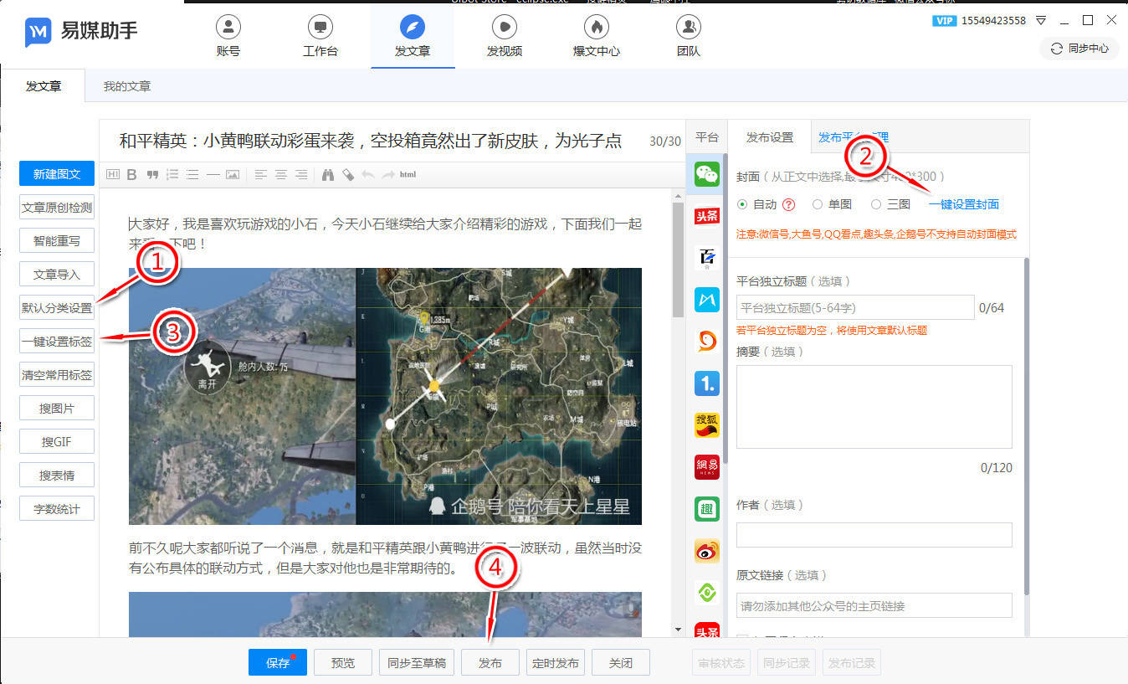
Task: Open 搜GIF search
Action: pos(57,442)
